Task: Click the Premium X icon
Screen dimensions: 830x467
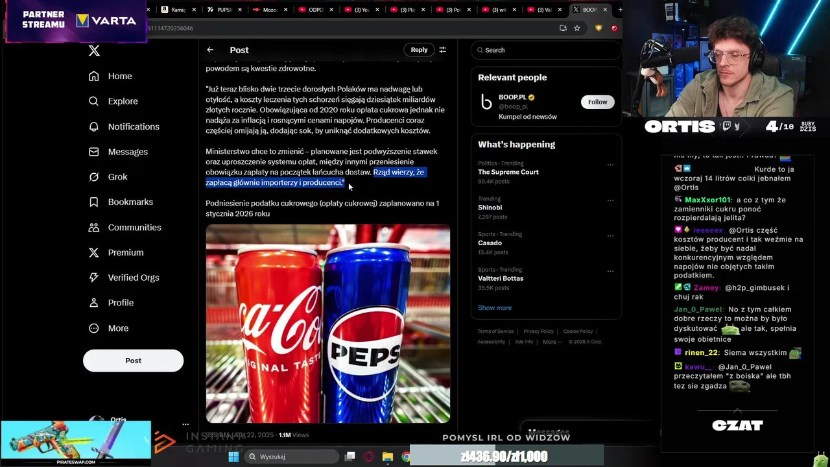Action: [x=94, y=252]
